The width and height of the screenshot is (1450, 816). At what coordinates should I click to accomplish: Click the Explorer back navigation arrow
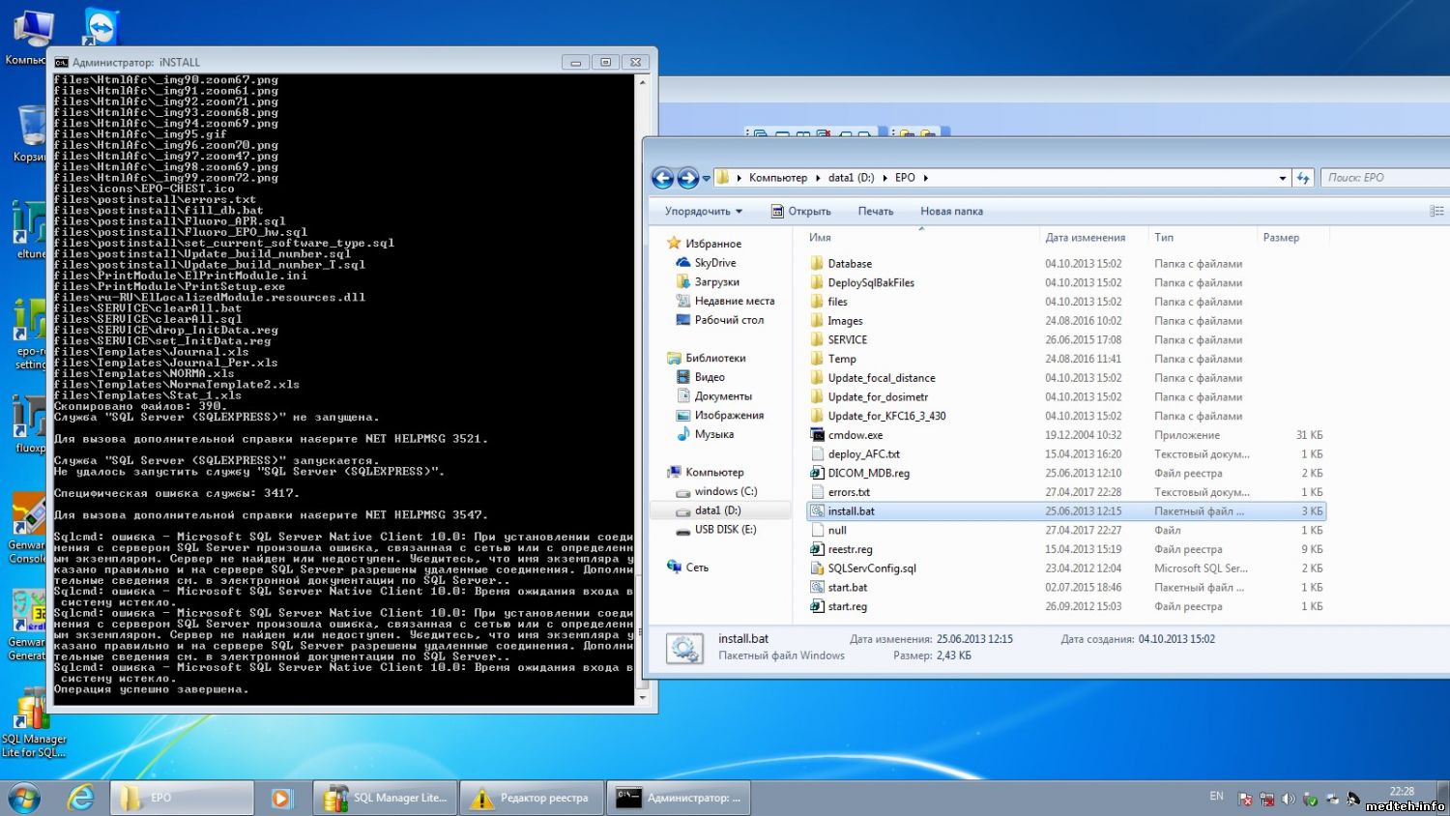tap(662, 178)
